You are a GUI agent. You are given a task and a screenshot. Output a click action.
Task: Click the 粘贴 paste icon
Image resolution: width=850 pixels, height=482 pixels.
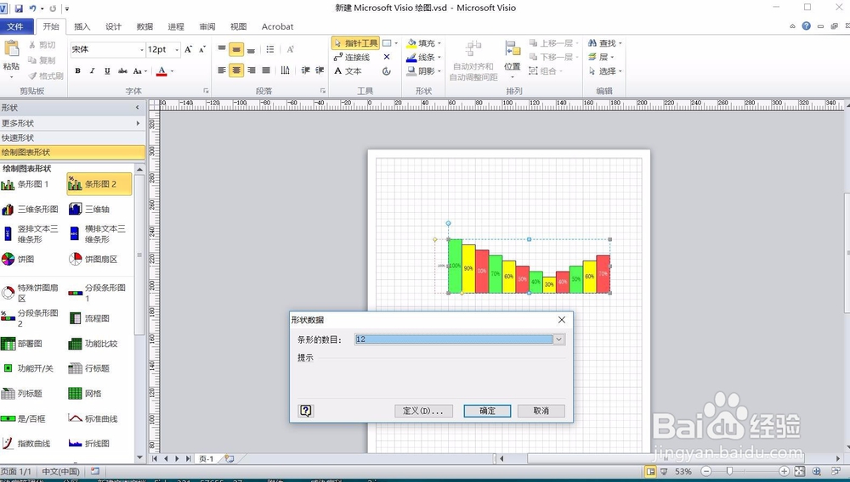pos(11,48)
